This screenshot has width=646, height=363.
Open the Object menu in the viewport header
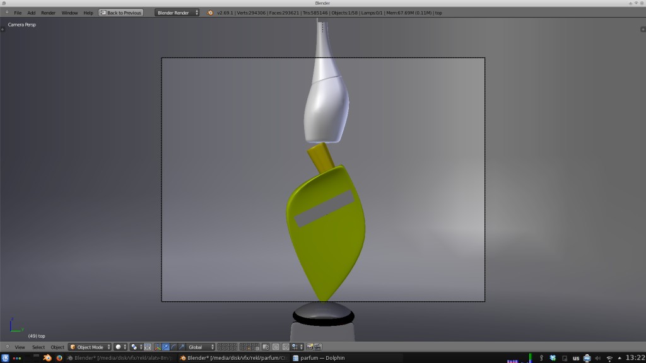click(57, 347)
